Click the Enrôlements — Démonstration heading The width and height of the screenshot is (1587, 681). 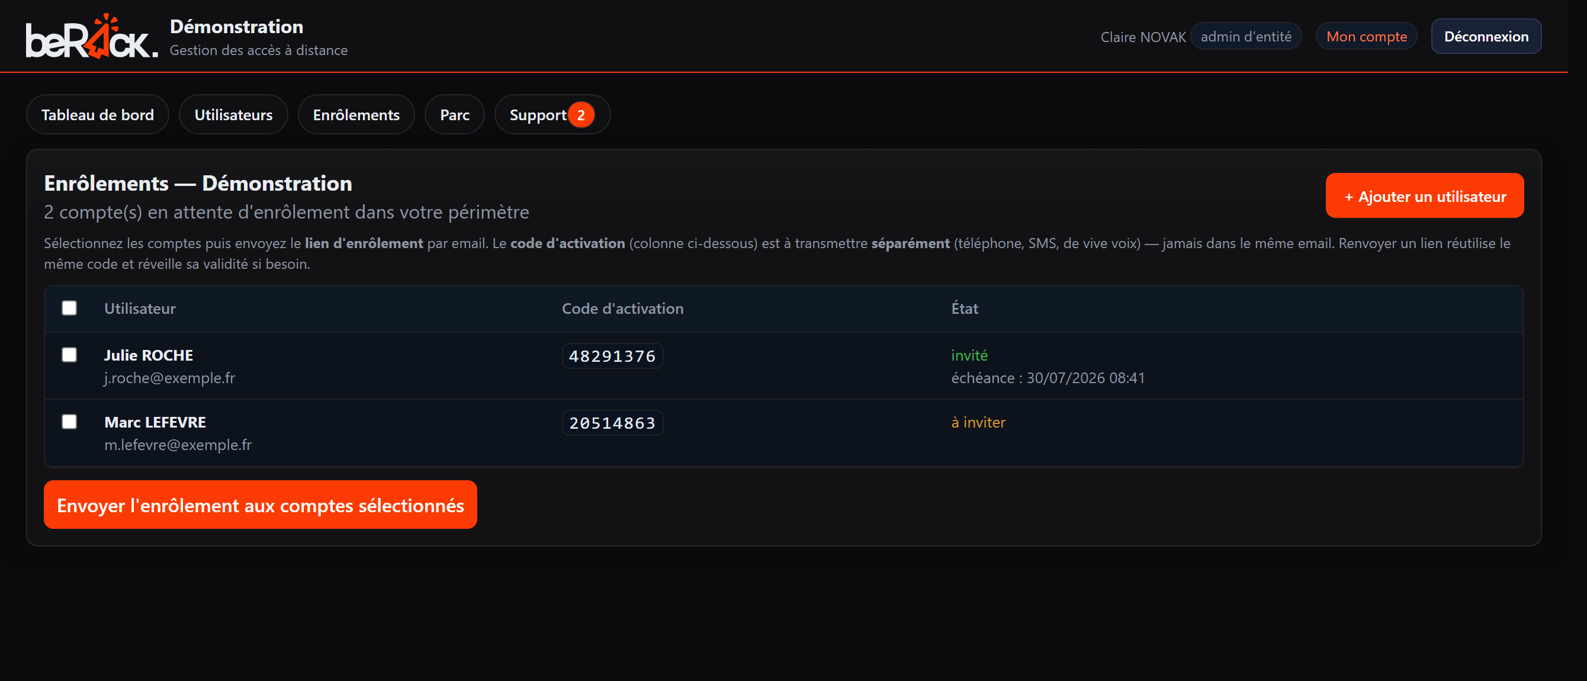click(x=198, y=183)
